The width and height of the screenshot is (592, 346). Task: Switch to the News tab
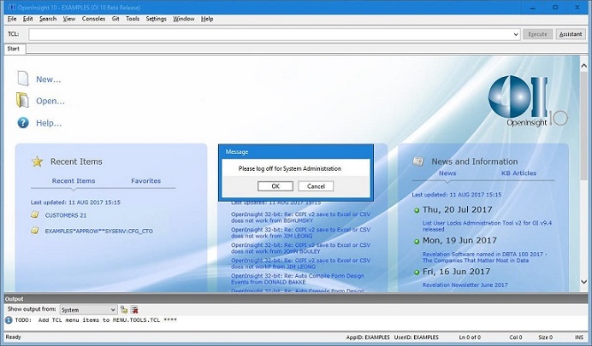coord(447,173)
